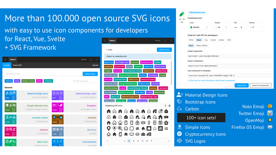Clear the height value with its X icon
Screen dimensions: 276x155
(x=226, y=27)
